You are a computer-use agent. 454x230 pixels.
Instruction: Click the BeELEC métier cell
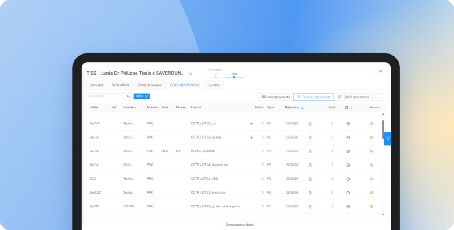click(x=95, y=193)
